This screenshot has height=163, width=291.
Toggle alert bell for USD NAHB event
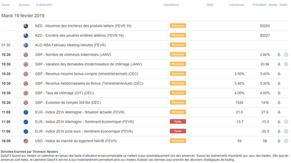click(x=279, y=141)
